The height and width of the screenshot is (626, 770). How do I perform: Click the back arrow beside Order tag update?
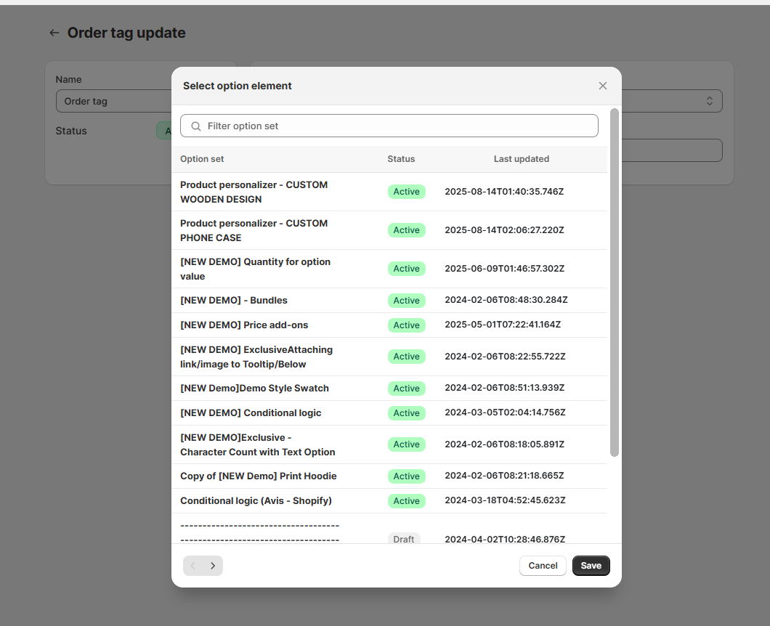tap(54, 33)
